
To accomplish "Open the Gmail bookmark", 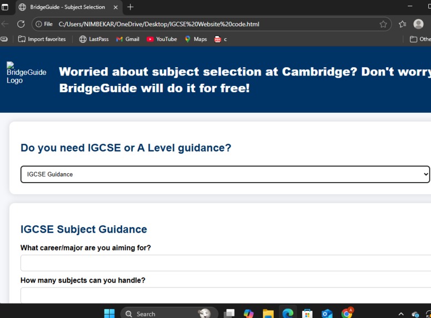I will (x=128, y=39).
